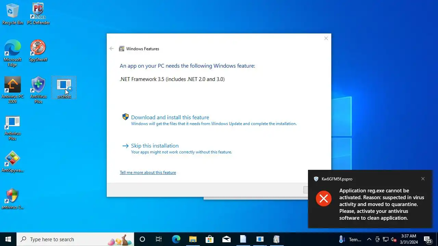Open the Mail app from the taskbar
The height and width of the screenshot is (246, 438).
point(226,239)
